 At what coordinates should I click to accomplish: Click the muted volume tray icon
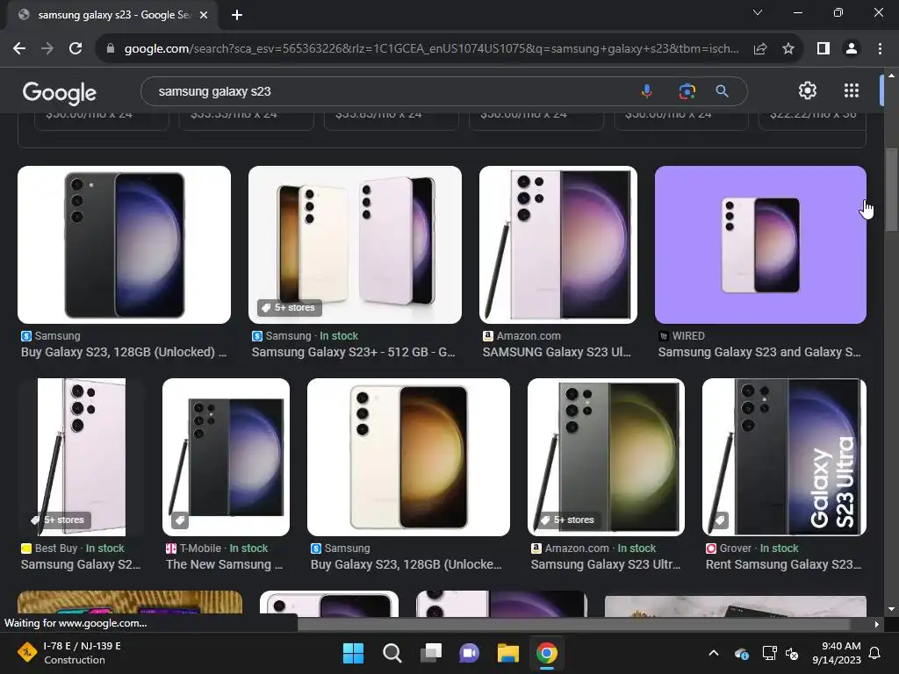792,653
